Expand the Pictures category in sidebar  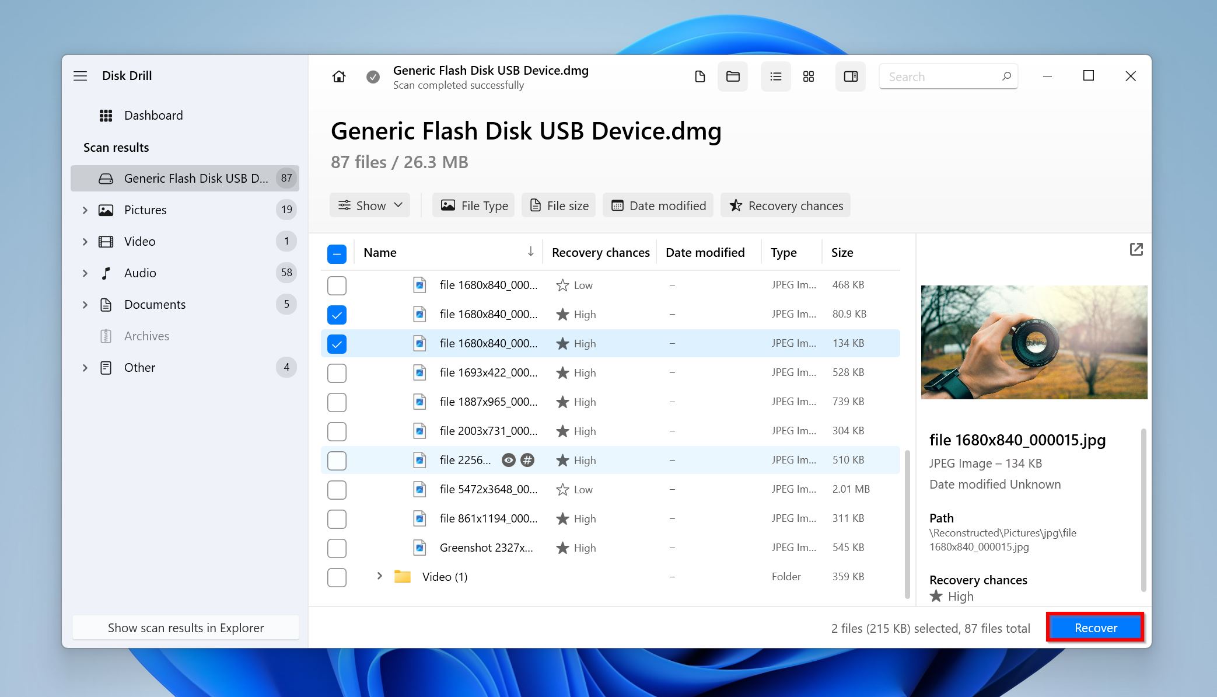click(85, 210)
